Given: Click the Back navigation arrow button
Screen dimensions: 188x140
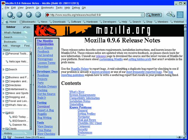Looking at the screenshot, I should click(10, 15).
